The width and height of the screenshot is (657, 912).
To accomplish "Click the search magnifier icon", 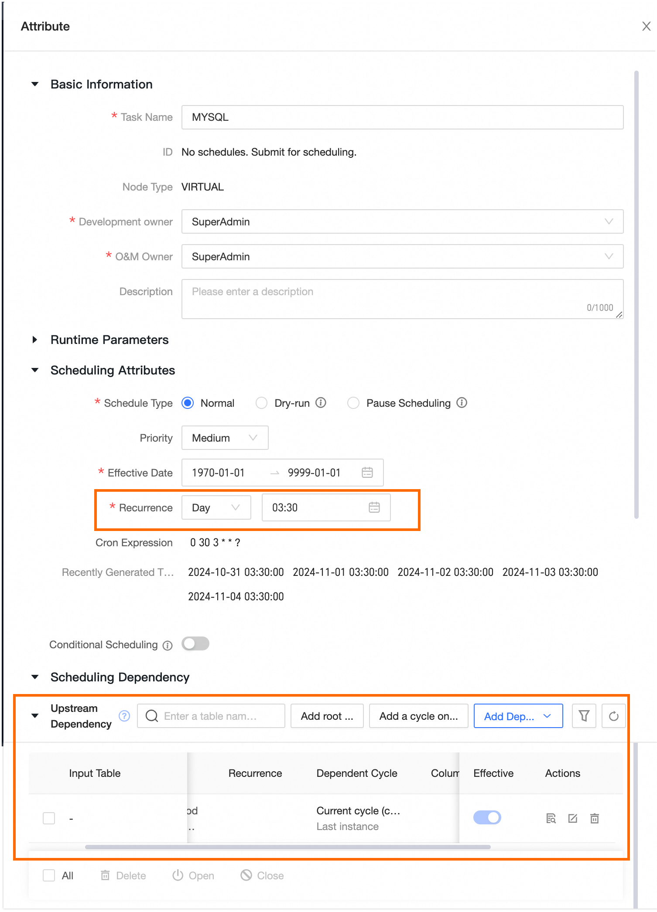I will (x=152, y=716).
